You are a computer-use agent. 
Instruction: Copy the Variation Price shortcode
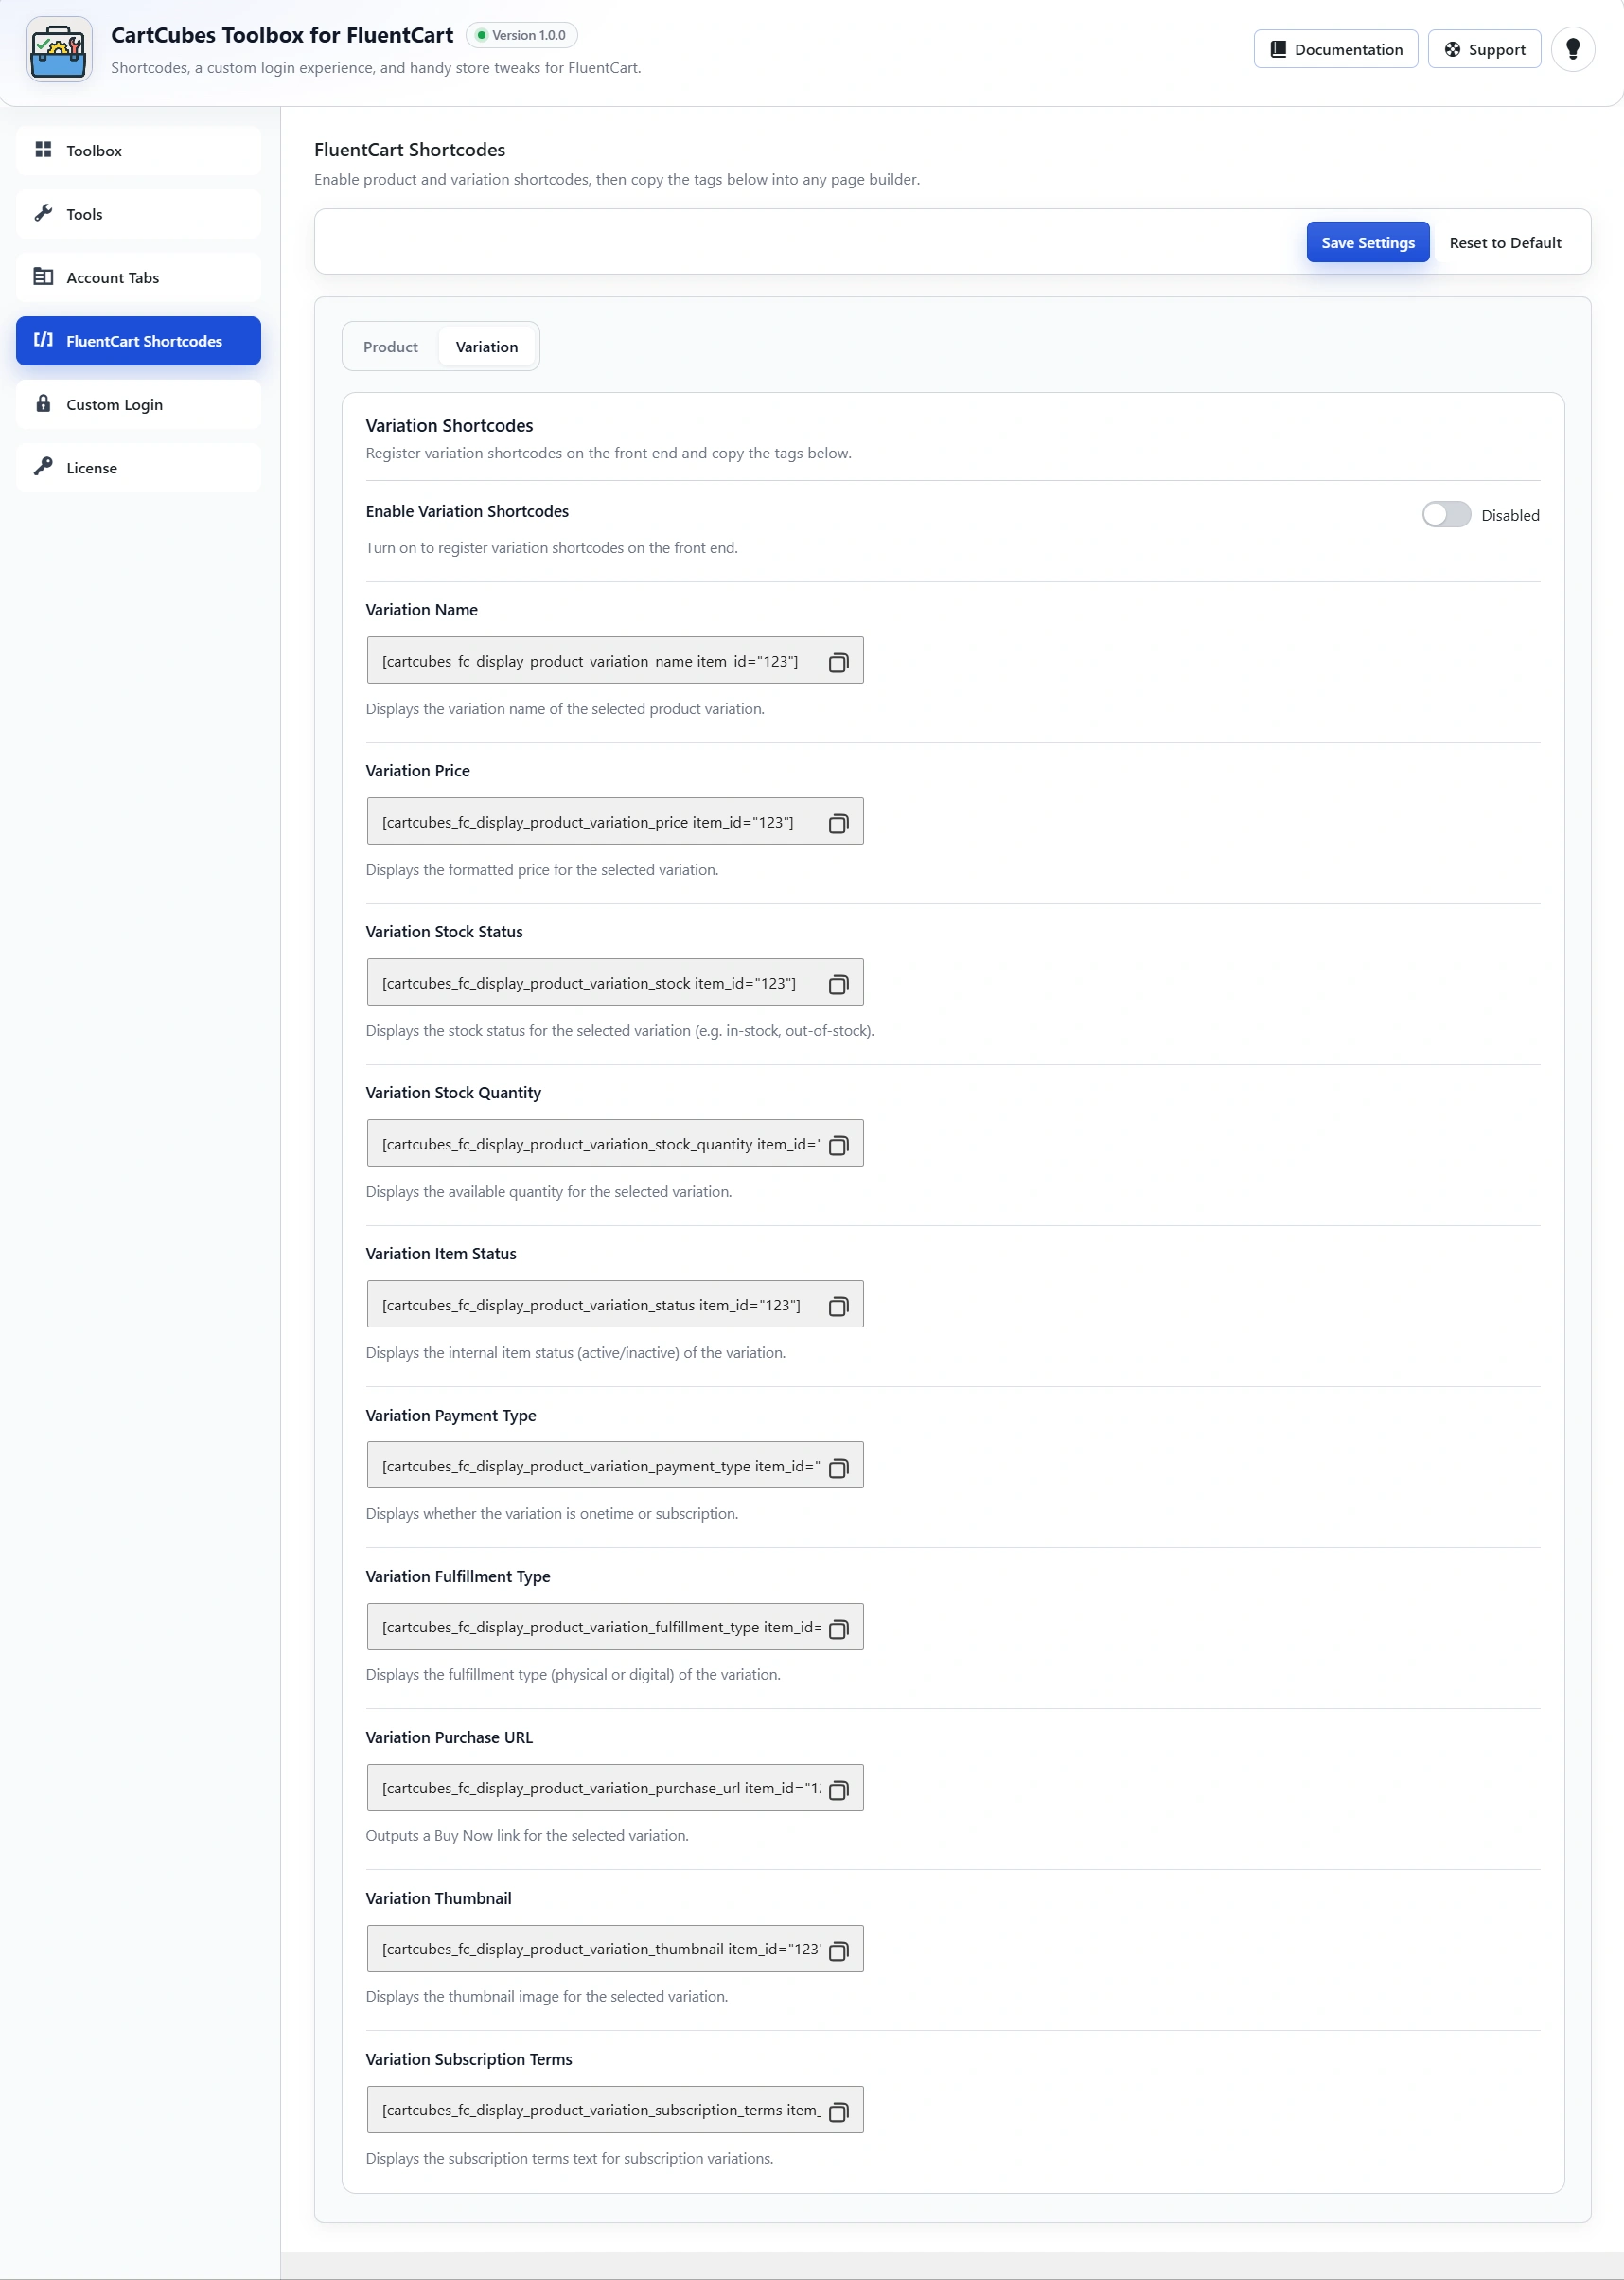click(x=838, y=824)
